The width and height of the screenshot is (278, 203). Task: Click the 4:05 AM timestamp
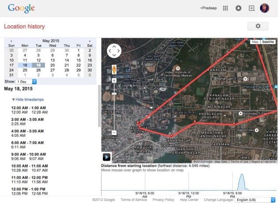tap(18, 135)
